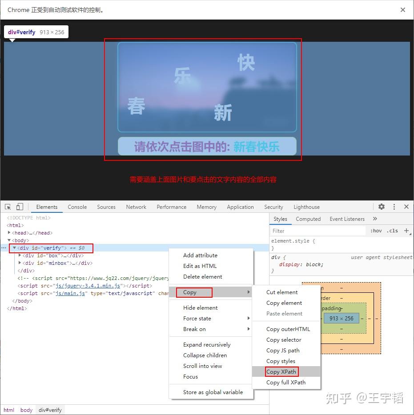This screenshot has height=415, width=414.
Task: Expand the div#box element node
Action: pyautogui.click(x=20, y=255)
